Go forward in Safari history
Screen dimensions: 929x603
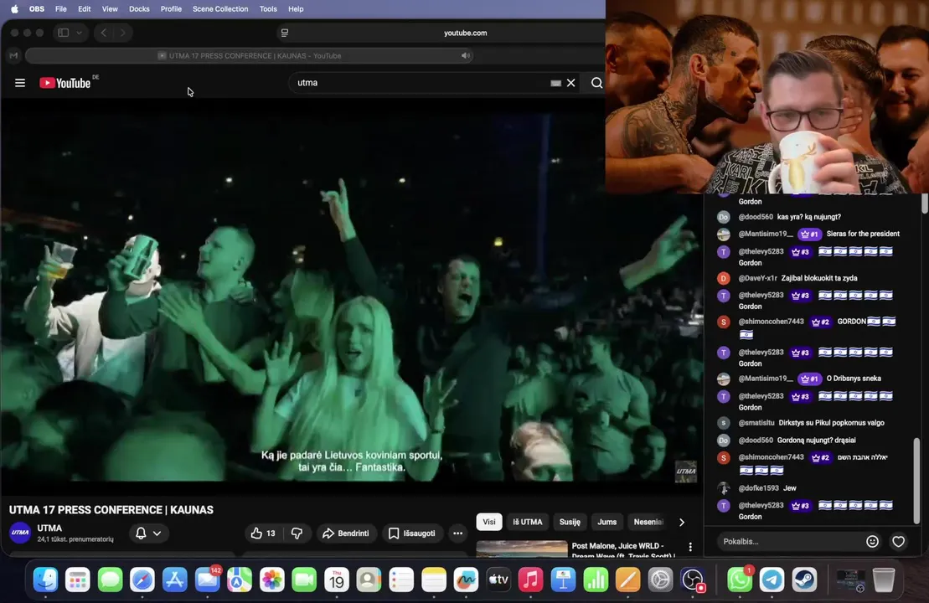(122, 33)
